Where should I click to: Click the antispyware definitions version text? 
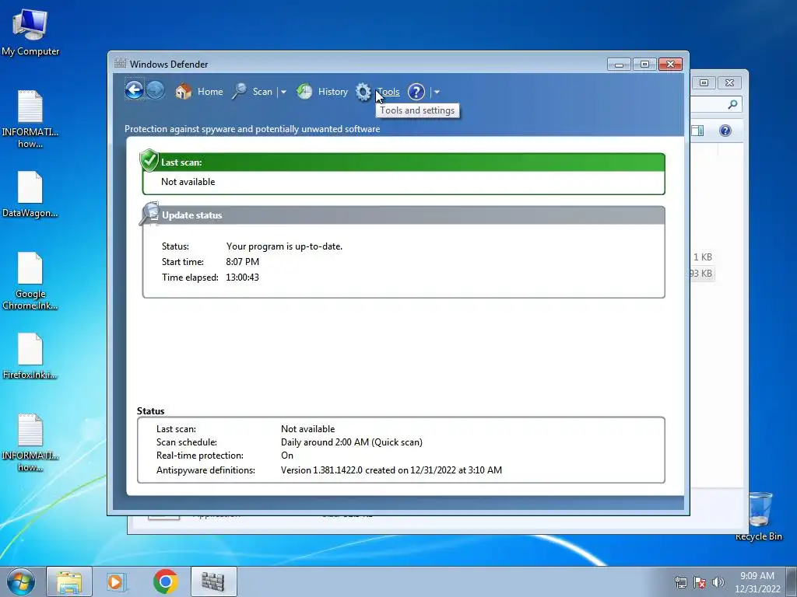[x=391, y=470]
